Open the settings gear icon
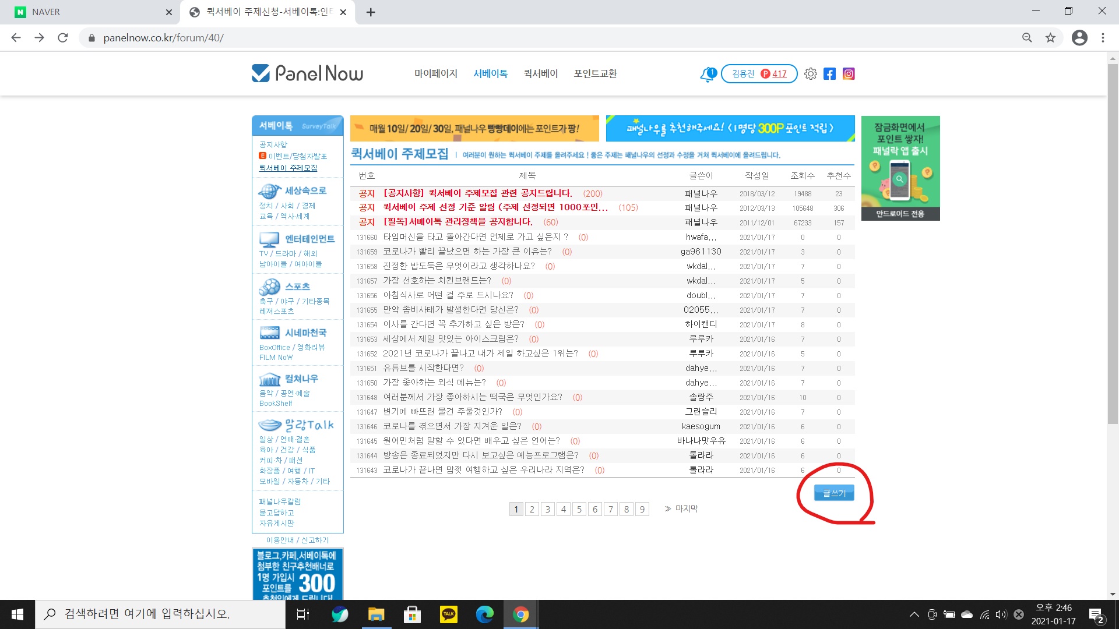Screen dimensions: 1119x629 pyautogui.click(x=810, y=74)
